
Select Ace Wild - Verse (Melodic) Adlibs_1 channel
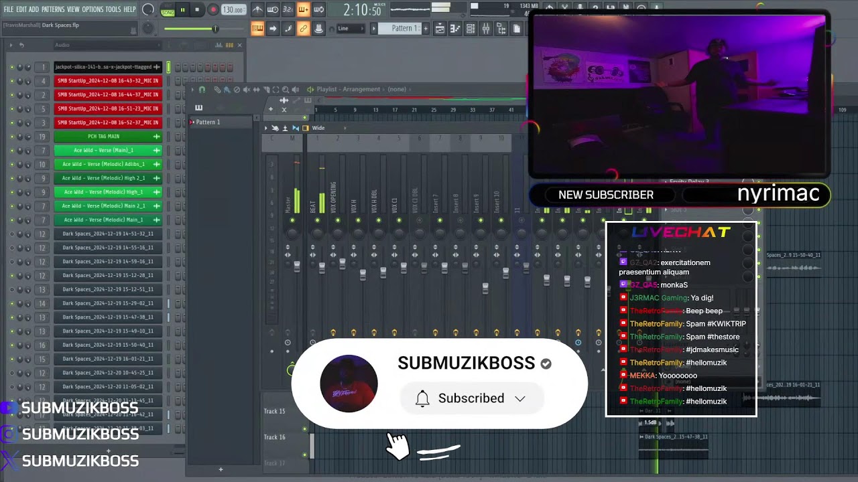click(108, 164)
